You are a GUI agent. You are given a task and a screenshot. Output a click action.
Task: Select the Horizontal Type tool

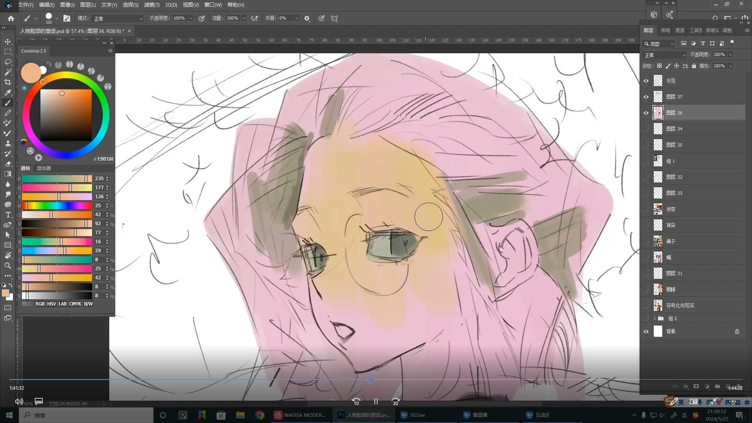8,215
